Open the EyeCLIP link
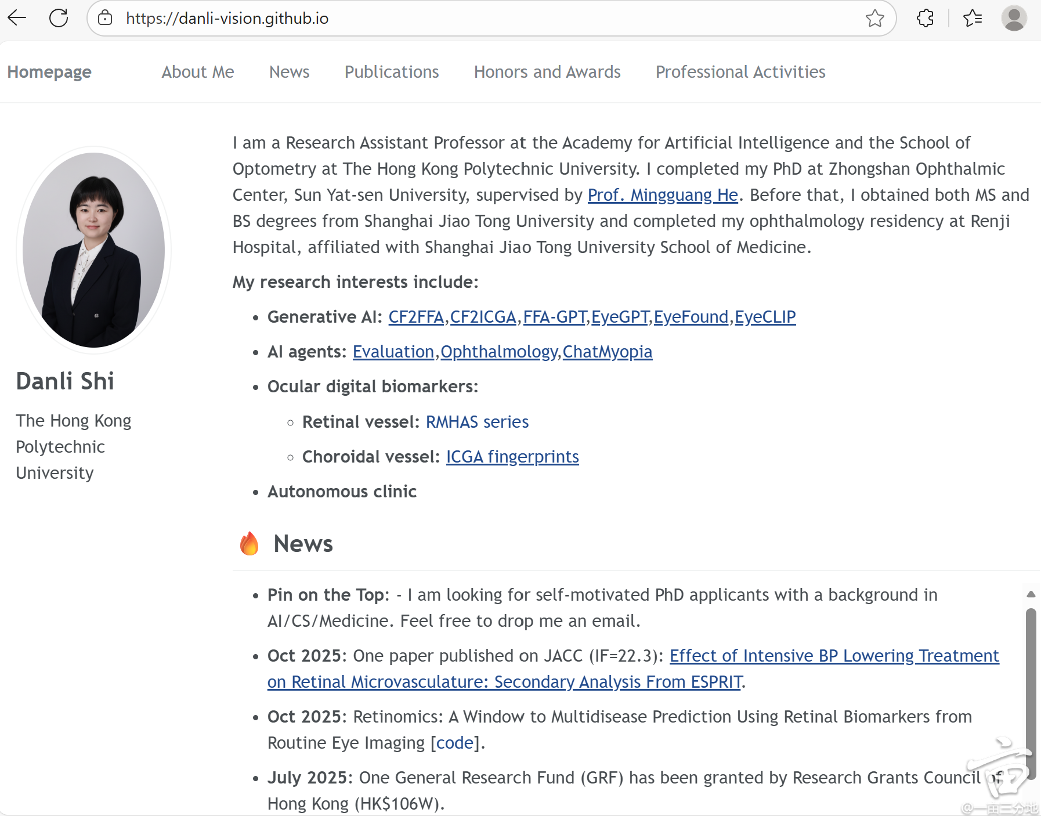Viewport: 1041px width, 816px height. (765, 317)
